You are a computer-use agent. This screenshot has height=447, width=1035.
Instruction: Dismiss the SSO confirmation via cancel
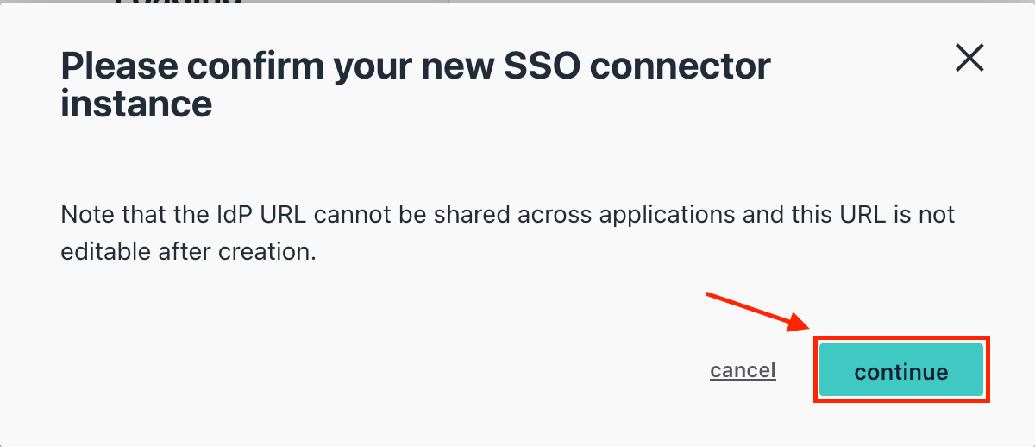tap(743, 370)
